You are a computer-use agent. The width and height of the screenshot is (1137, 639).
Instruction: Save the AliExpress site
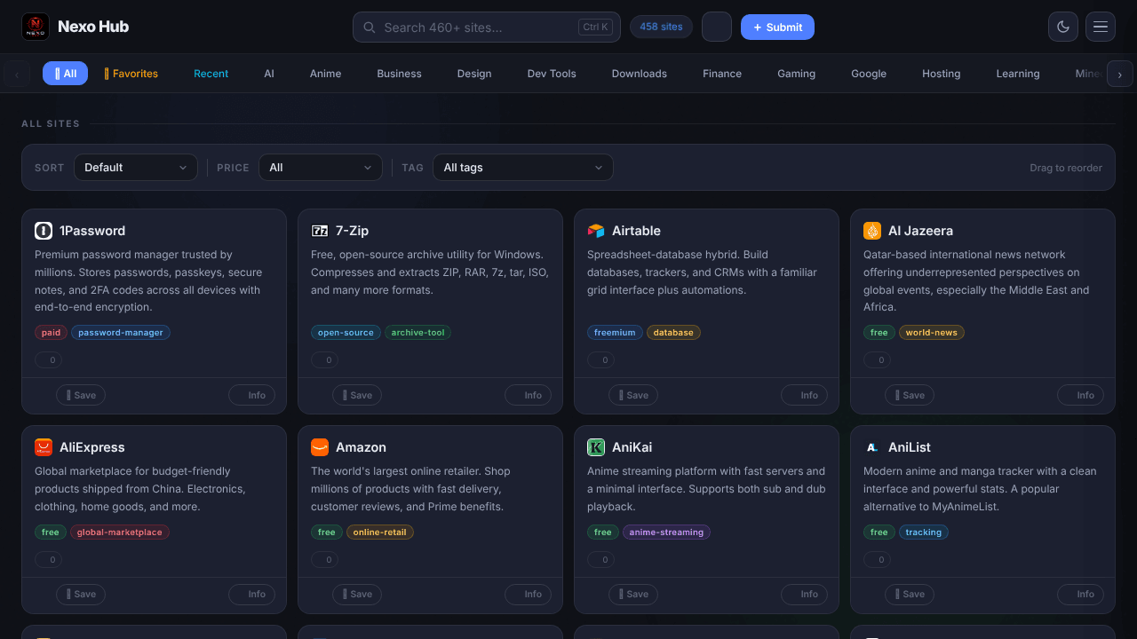81,595
